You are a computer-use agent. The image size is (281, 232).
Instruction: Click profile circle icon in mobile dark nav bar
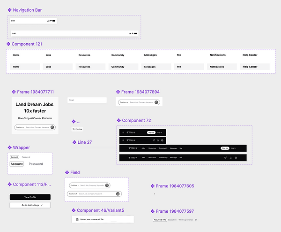coord(162,140)
